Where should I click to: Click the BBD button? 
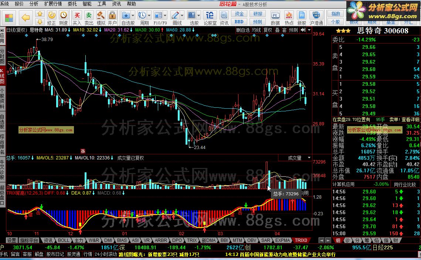[239, 22]
